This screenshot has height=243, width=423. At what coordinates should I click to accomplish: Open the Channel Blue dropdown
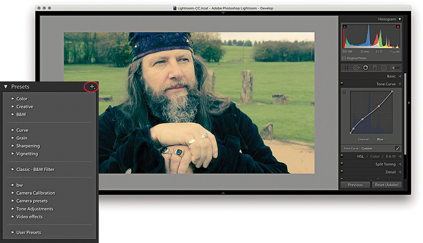[382, 139]
